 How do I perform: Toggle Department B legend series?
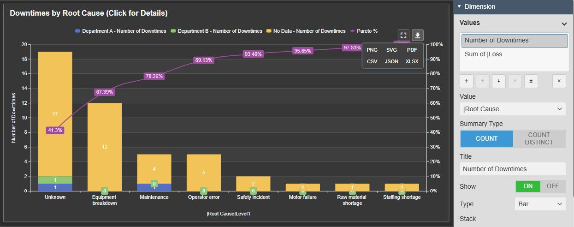(216, 31)
